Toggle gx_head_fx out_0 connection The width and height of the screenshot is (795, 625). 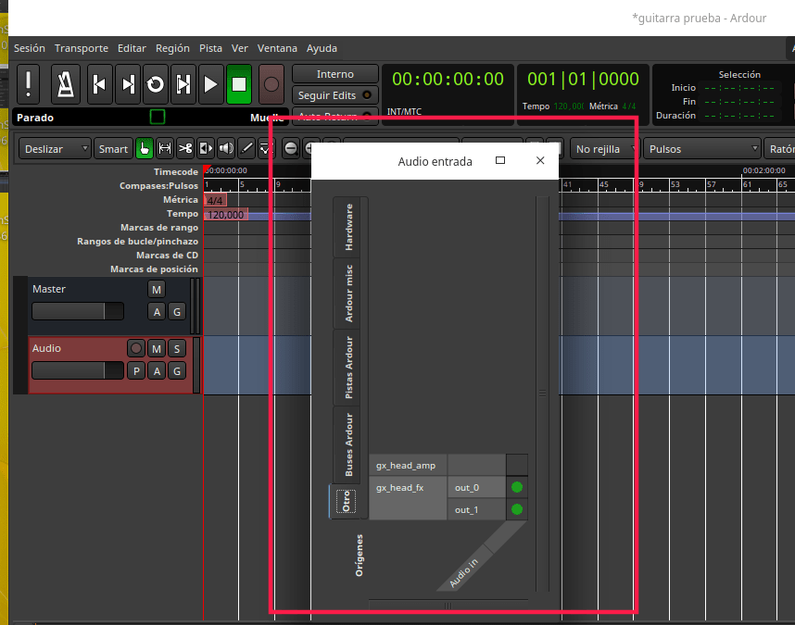click(517, 487)
